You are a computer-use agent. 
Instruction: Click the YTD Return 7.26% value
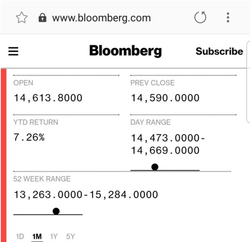click(x=29, y=138)
